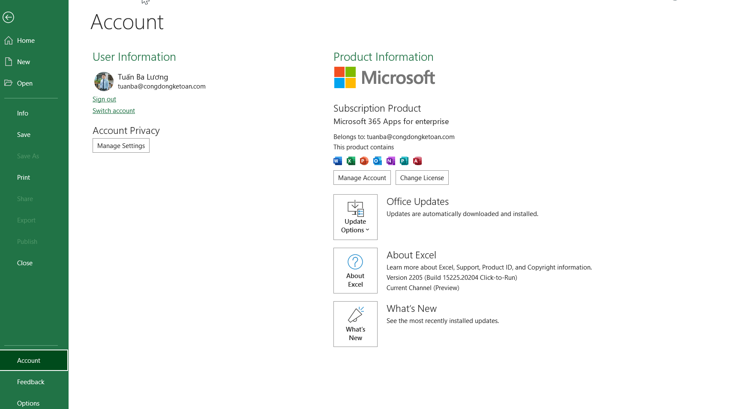Click the Office Updates heading

tap(417, 202)
